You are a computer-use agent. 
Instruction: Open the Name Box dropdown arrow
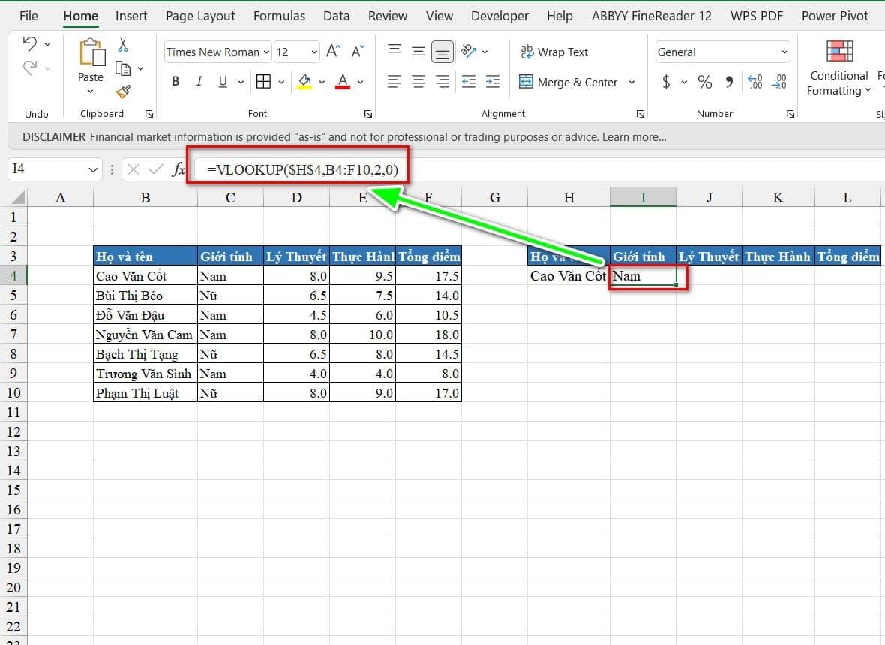pos(93,170)
